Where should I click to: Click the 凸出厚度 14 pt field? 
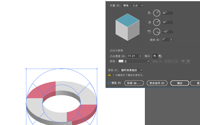(x=133, y=56)
